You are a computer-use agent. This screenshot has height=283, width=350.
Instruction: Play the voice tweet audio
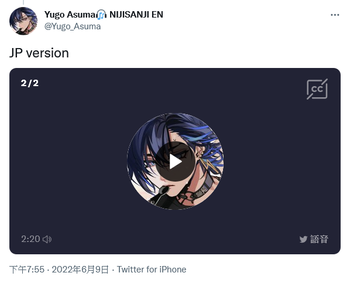175,161
